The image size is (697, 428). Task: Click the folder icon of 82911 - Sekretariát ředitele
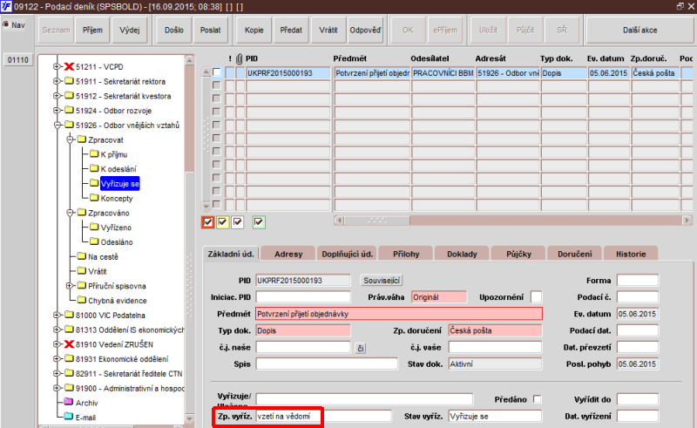pyautogui.click(x=69, y=373)
